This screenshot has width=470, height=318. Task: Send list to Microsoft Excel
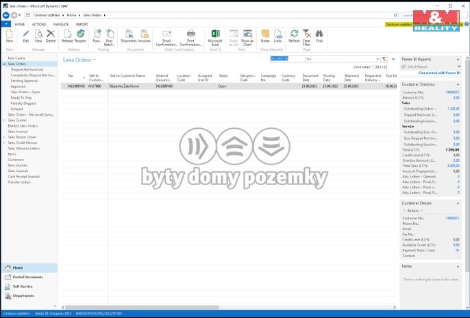[x=215, y=34]
